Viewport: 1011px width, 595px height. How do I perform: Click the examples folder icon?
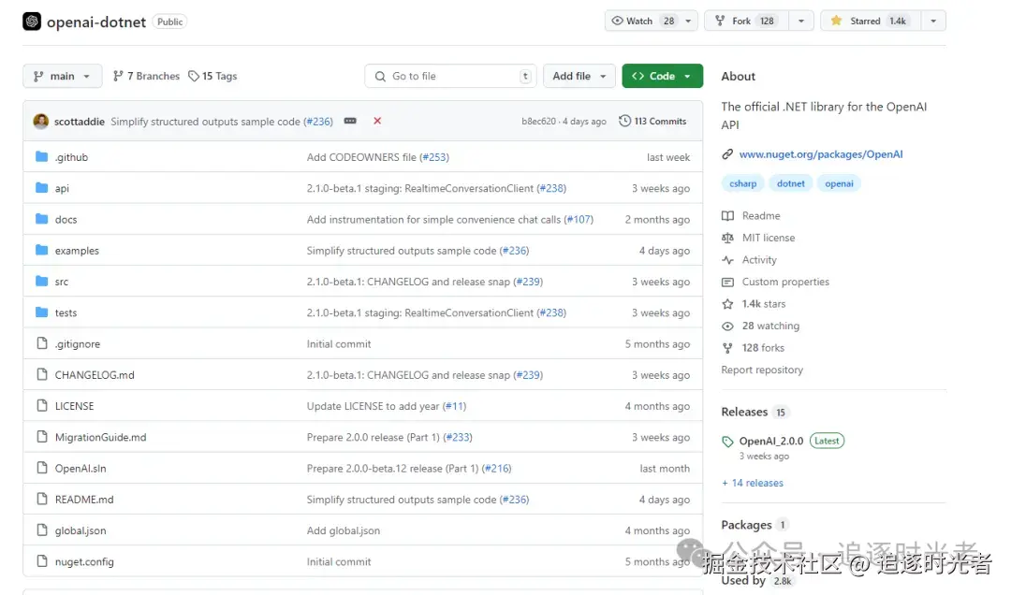point(42,250)
